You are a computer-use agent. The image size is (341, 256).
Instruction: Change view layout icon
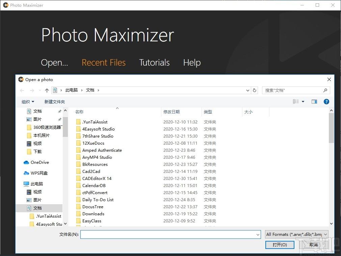tap(296, 102)
